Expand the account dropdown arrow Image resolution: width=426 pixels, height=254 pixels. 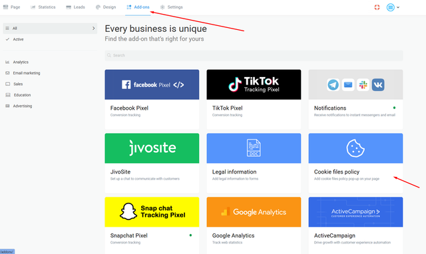[398, 7]
